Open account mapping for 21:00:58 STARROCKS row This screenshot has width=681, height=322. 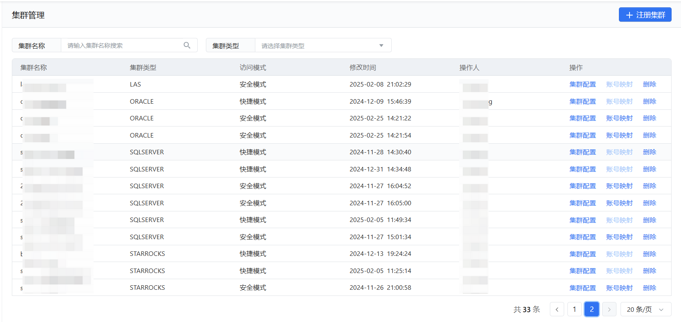pos(619,288)
